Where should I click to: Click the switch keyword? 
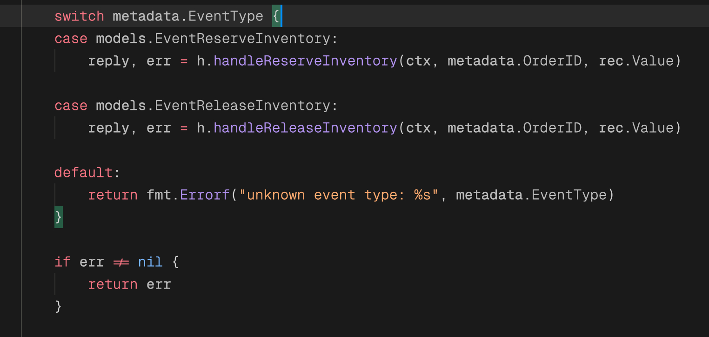click(79, 16)
